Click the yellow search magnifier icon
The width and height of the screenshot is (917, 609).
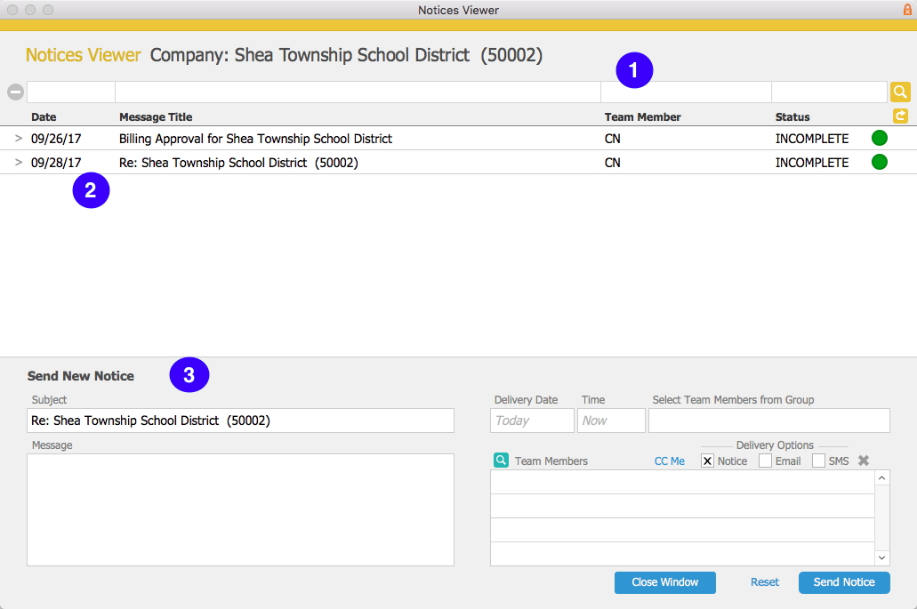tap(900, 92)
